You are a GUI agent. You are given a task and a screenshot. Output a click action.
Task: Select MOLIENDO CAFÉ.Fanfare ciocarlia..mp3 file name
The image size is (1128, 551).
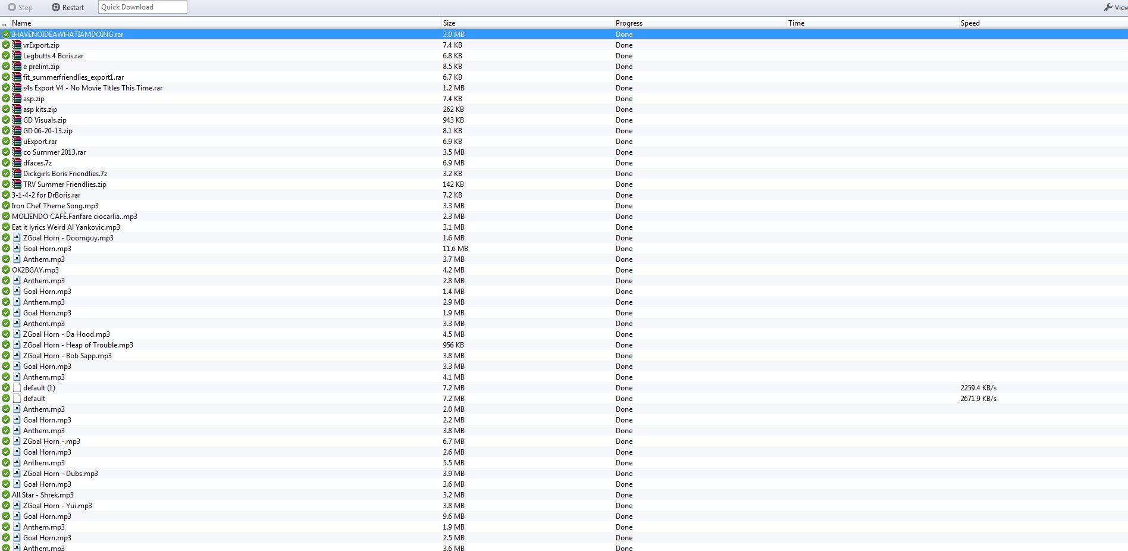tap(74, 217)
